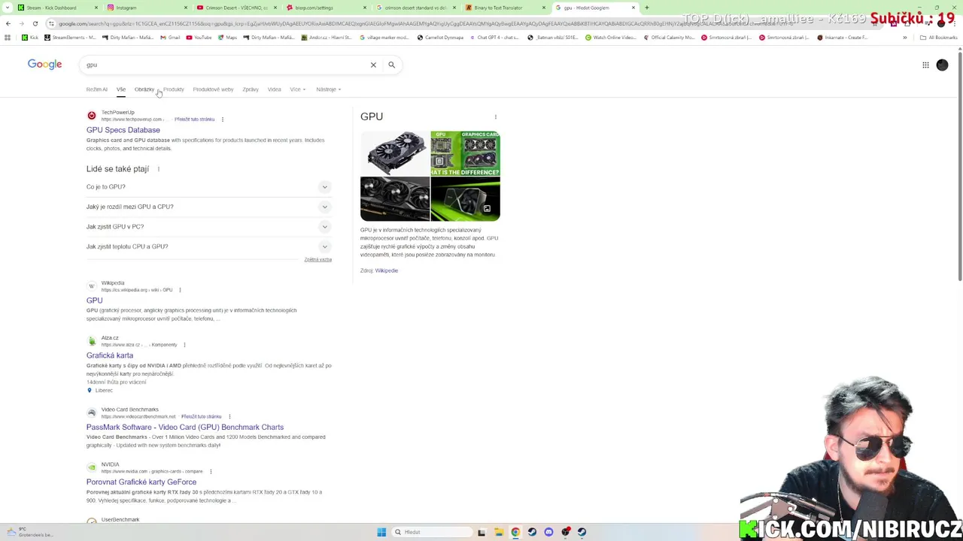Open three-dot menu of Alza.cz result
The image size is (963, 541).
tap(184, 345)
